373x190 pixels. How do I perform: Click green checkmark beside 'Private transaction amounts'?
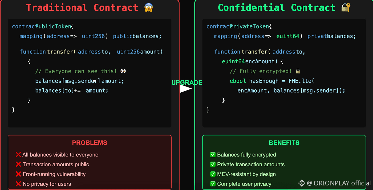pyautogui.click(x=213, y=164)
